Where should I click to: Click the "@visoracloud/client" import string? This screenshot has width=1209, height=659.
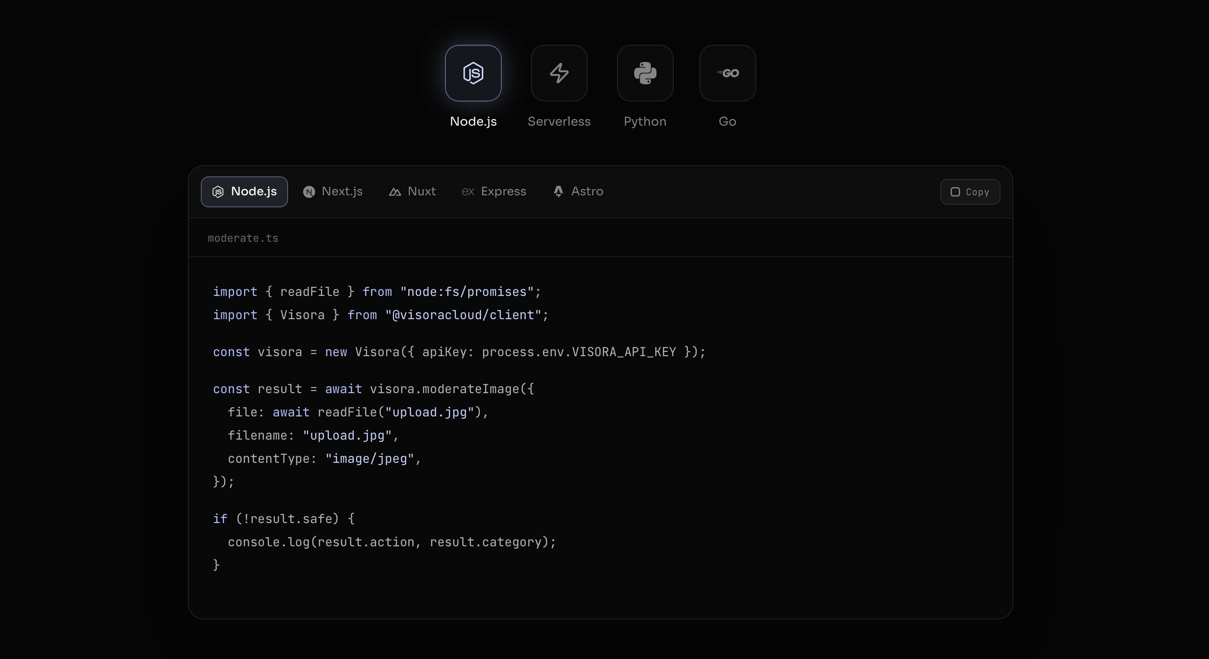coord(463,315)
